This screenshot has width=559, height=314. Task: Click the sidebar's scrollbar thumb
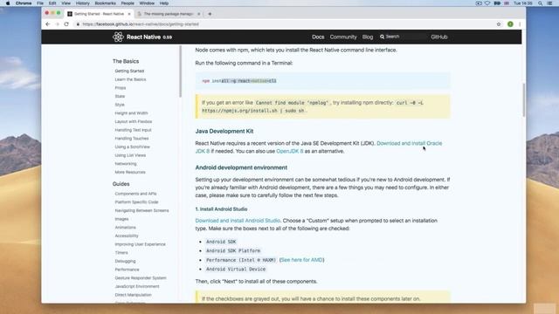pos(181,72)
